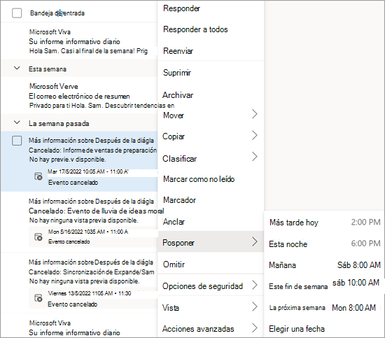
Task: Click the Viernes 13/5/2022 time text
Action: (89, 293)
